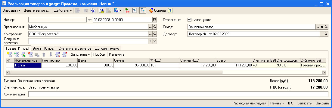332x108 pixels.
Task: Click the Закрыть button
Action: (x=322, y=103)
